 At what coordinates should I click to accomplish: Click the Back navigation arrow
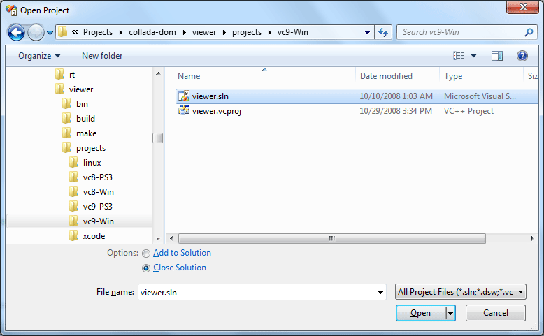point(16,33)
